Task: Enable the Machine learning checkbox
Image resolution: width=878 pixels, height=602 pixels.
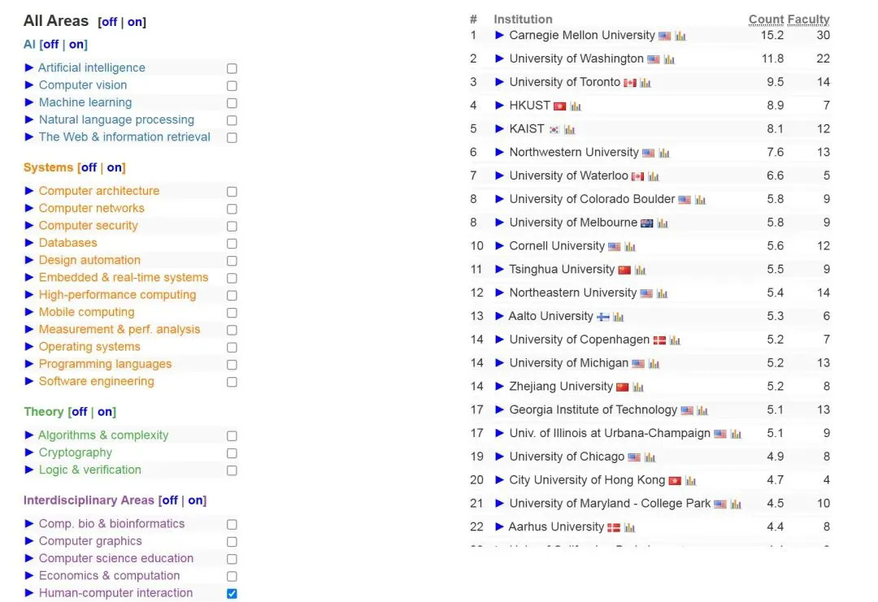Action: tap(232, 103)
